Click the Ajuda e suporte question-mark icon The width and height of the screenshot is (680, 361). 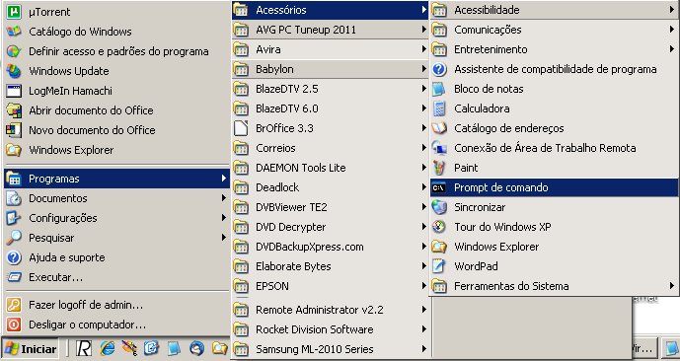(14, 257)
